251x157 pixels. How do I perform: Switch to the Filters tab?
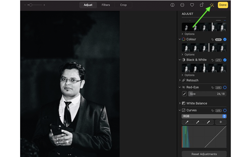point(106,5)
